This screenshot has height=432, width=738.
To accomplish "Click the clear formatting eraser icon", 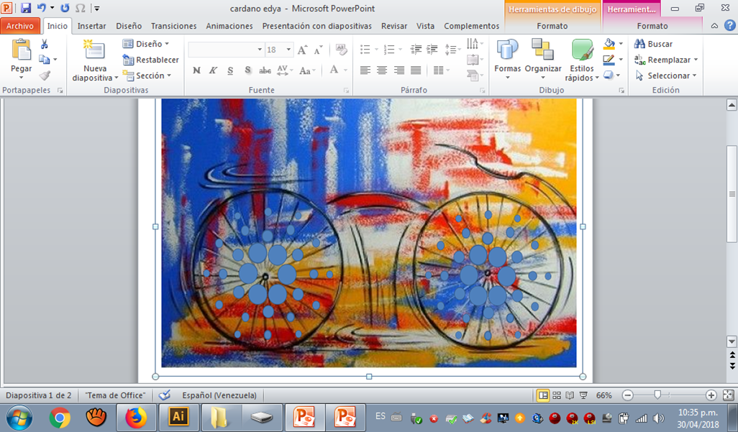I will click(x=342, y=50).
